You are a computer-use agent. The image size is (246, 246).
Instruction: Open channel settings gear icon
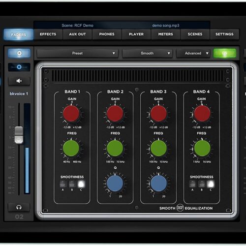click(x=19, y=53)
